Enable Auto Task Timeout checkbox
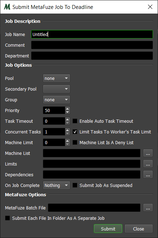 pyautogui.click(x=75, y=121)
